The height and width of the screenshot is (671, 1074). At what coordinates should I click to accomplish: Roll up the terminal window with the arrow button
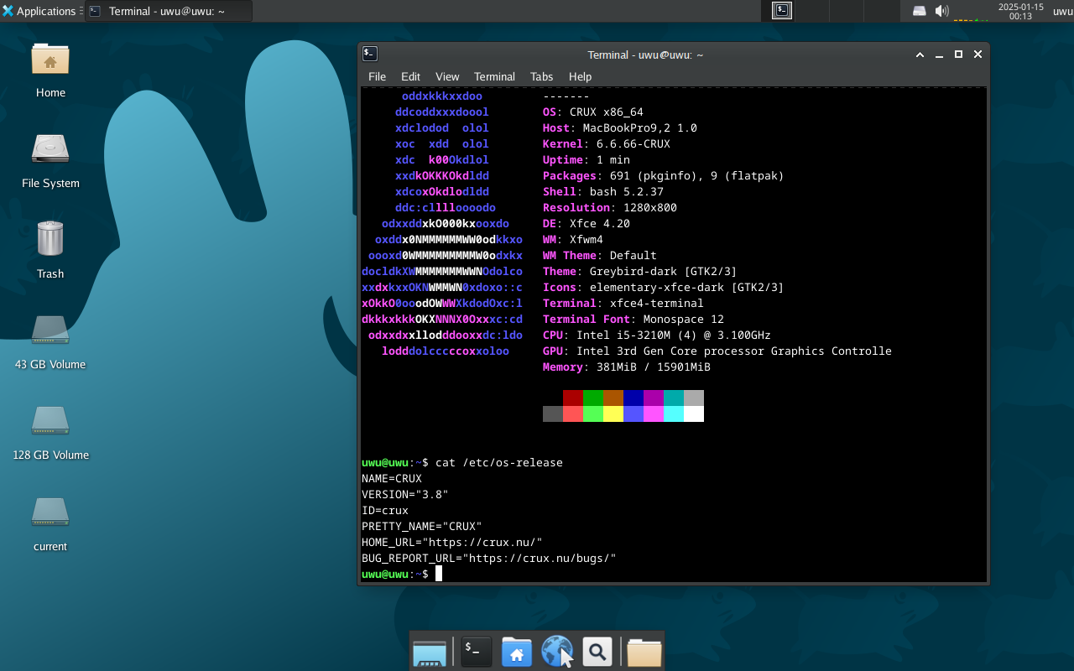click(x=920, y=55)
